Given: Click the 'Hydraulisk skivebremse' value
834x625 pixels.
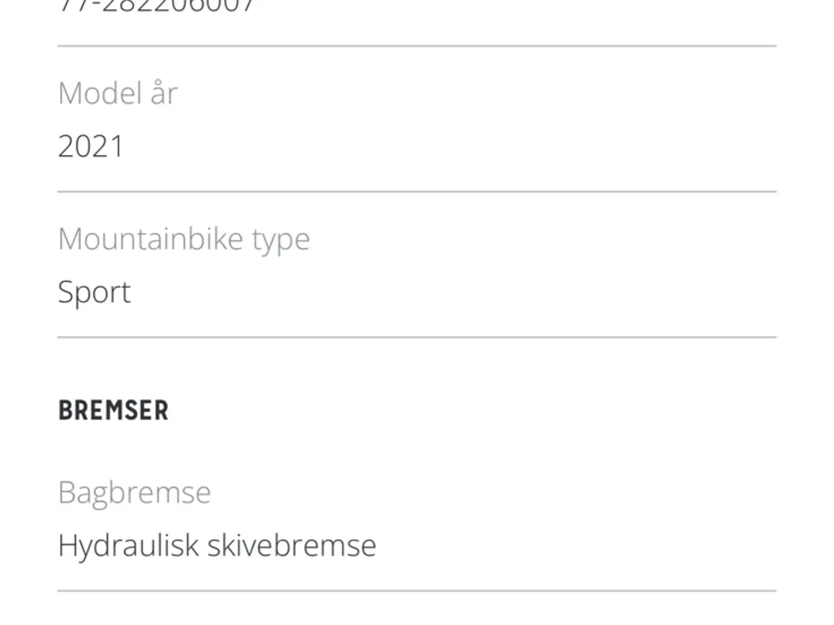Looking at the screenshot, I should point(217,546).
